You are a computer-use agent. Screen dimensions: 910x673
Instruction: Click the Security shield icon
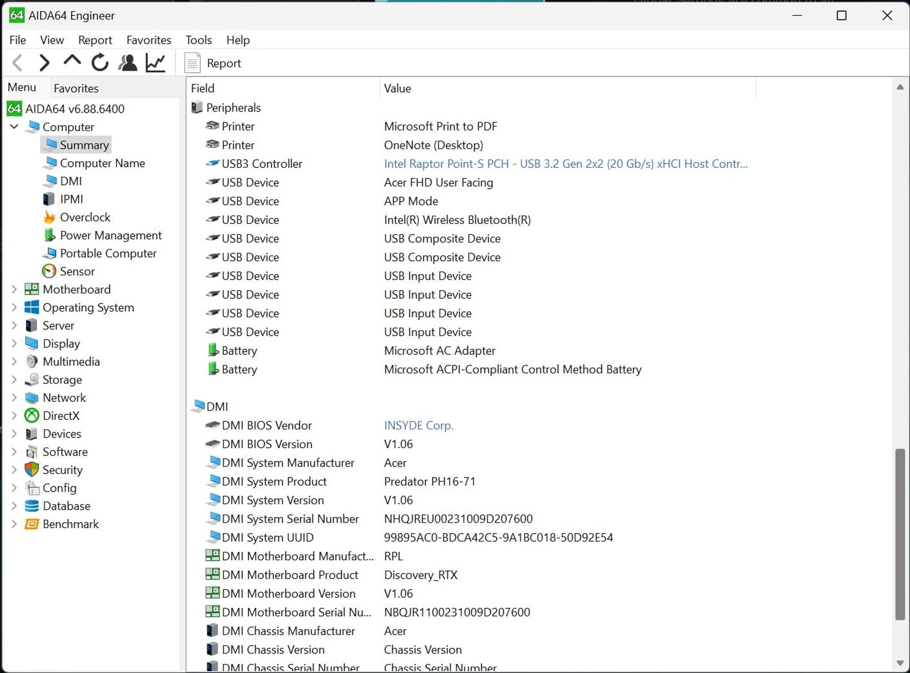coord(32,470)
